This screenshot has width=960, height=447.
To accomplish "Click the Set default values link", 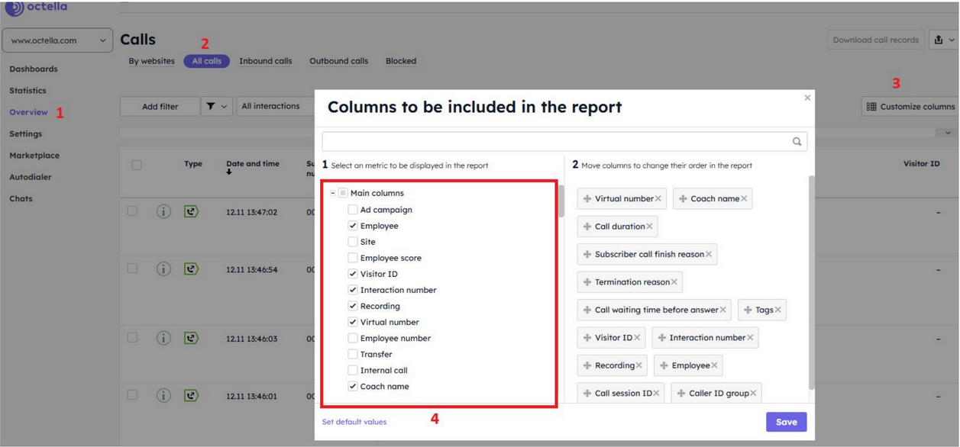I will coord(354,422).
